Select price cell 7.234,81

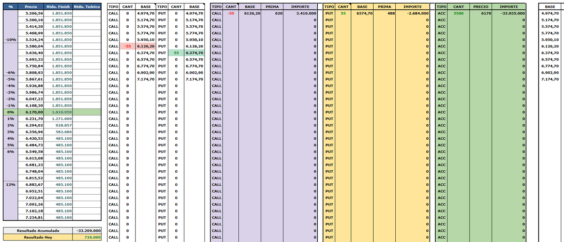tap(31, 217)
